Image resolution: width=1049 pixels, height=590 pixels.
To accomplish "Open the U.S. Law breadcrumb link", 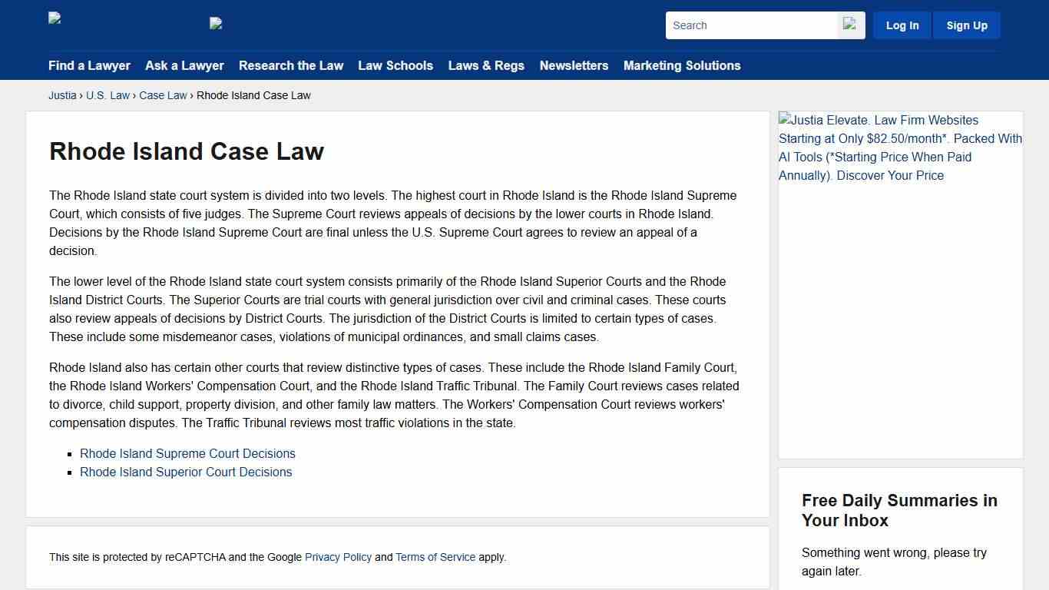I will pos(108,95).
